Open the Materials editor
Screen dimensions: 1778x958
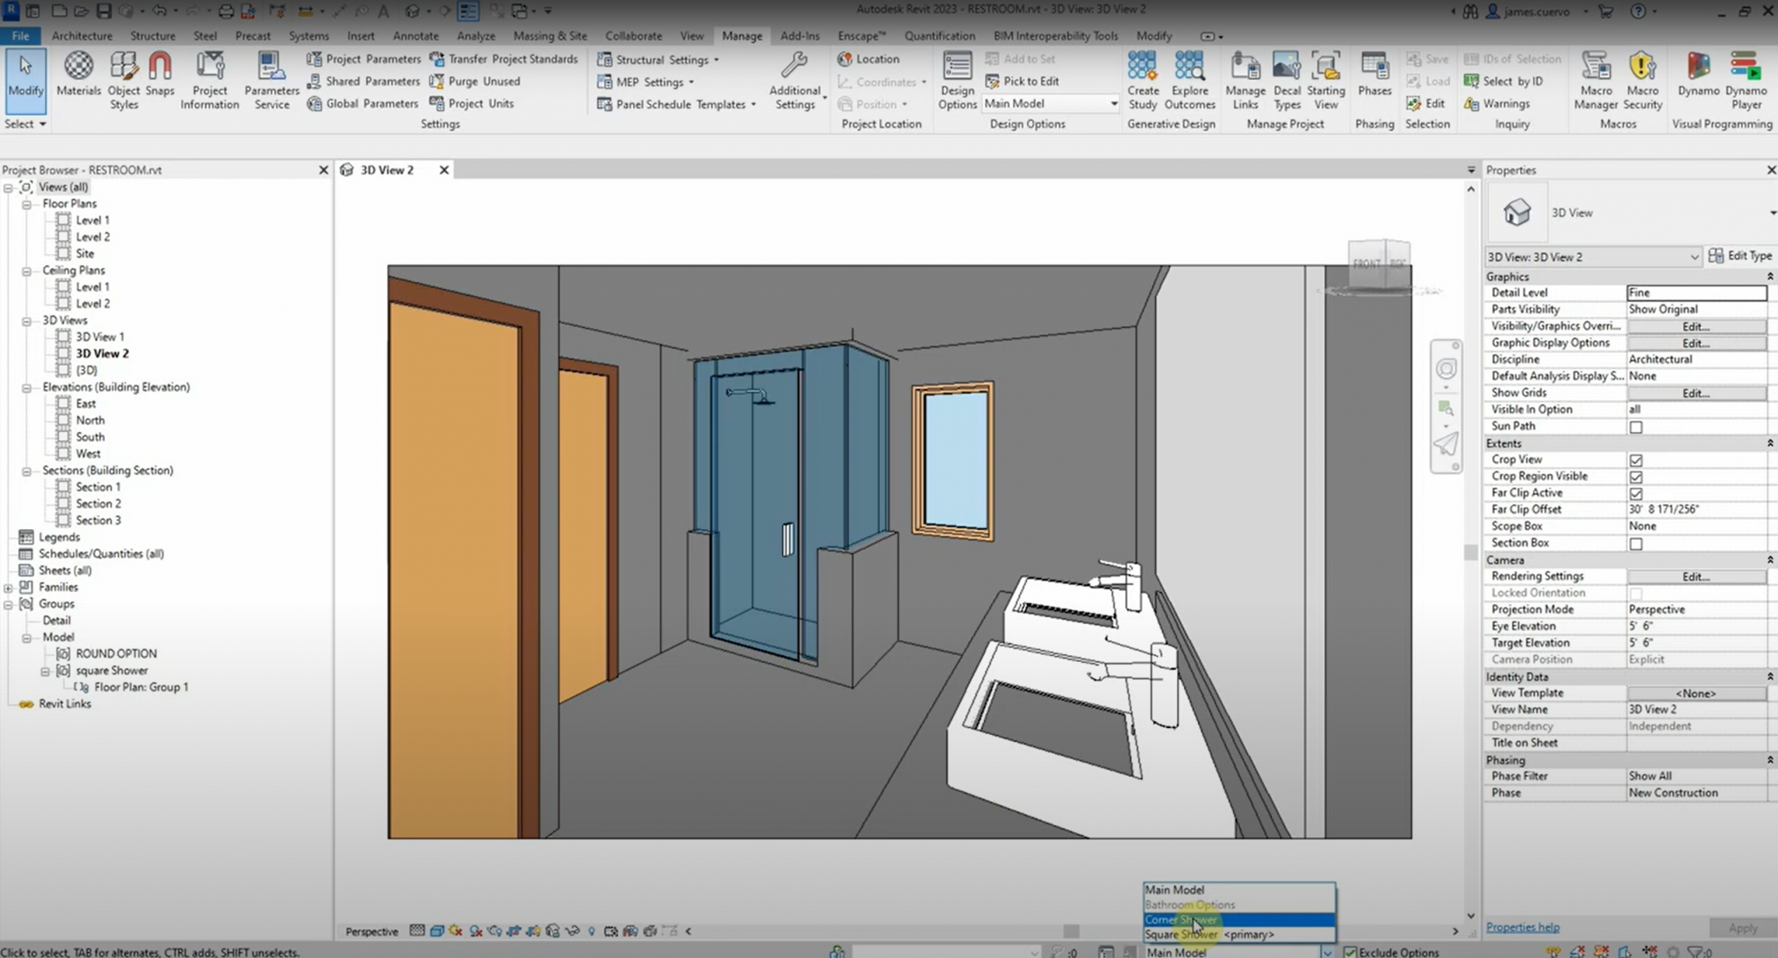(x=78, y=78)
